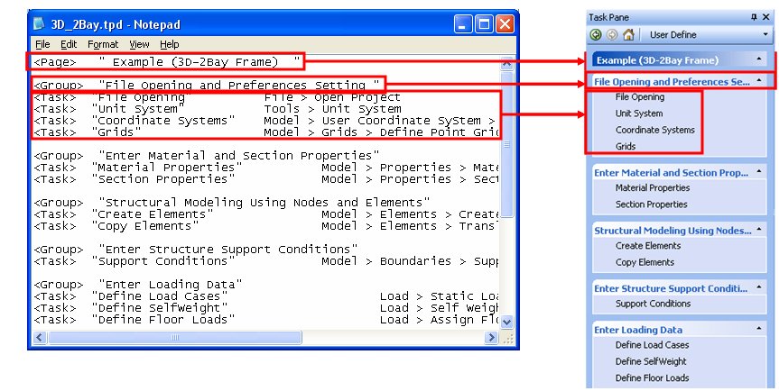Go to Task Pane Home icon
779x391 pixels.
(x=627, y=35)
